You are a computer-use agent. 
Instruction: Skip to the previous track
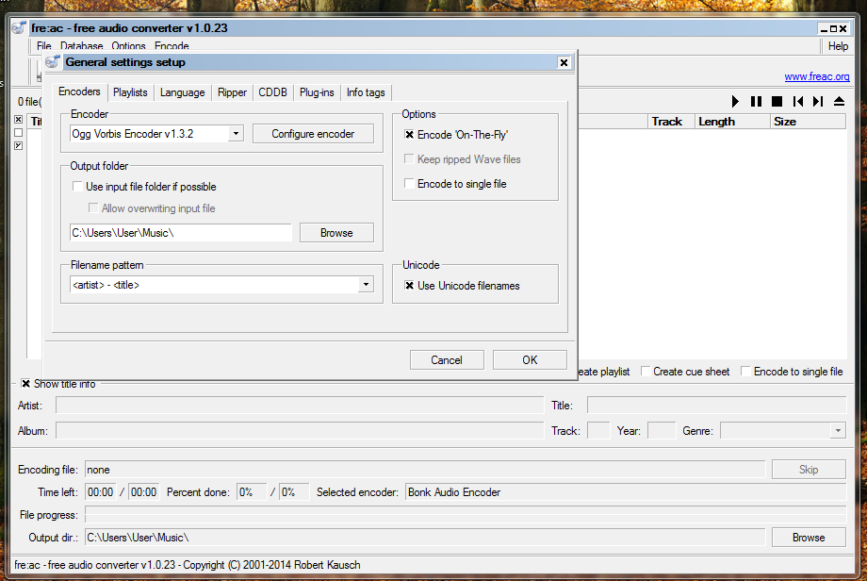pyautogui.click(x=797, y=101)
